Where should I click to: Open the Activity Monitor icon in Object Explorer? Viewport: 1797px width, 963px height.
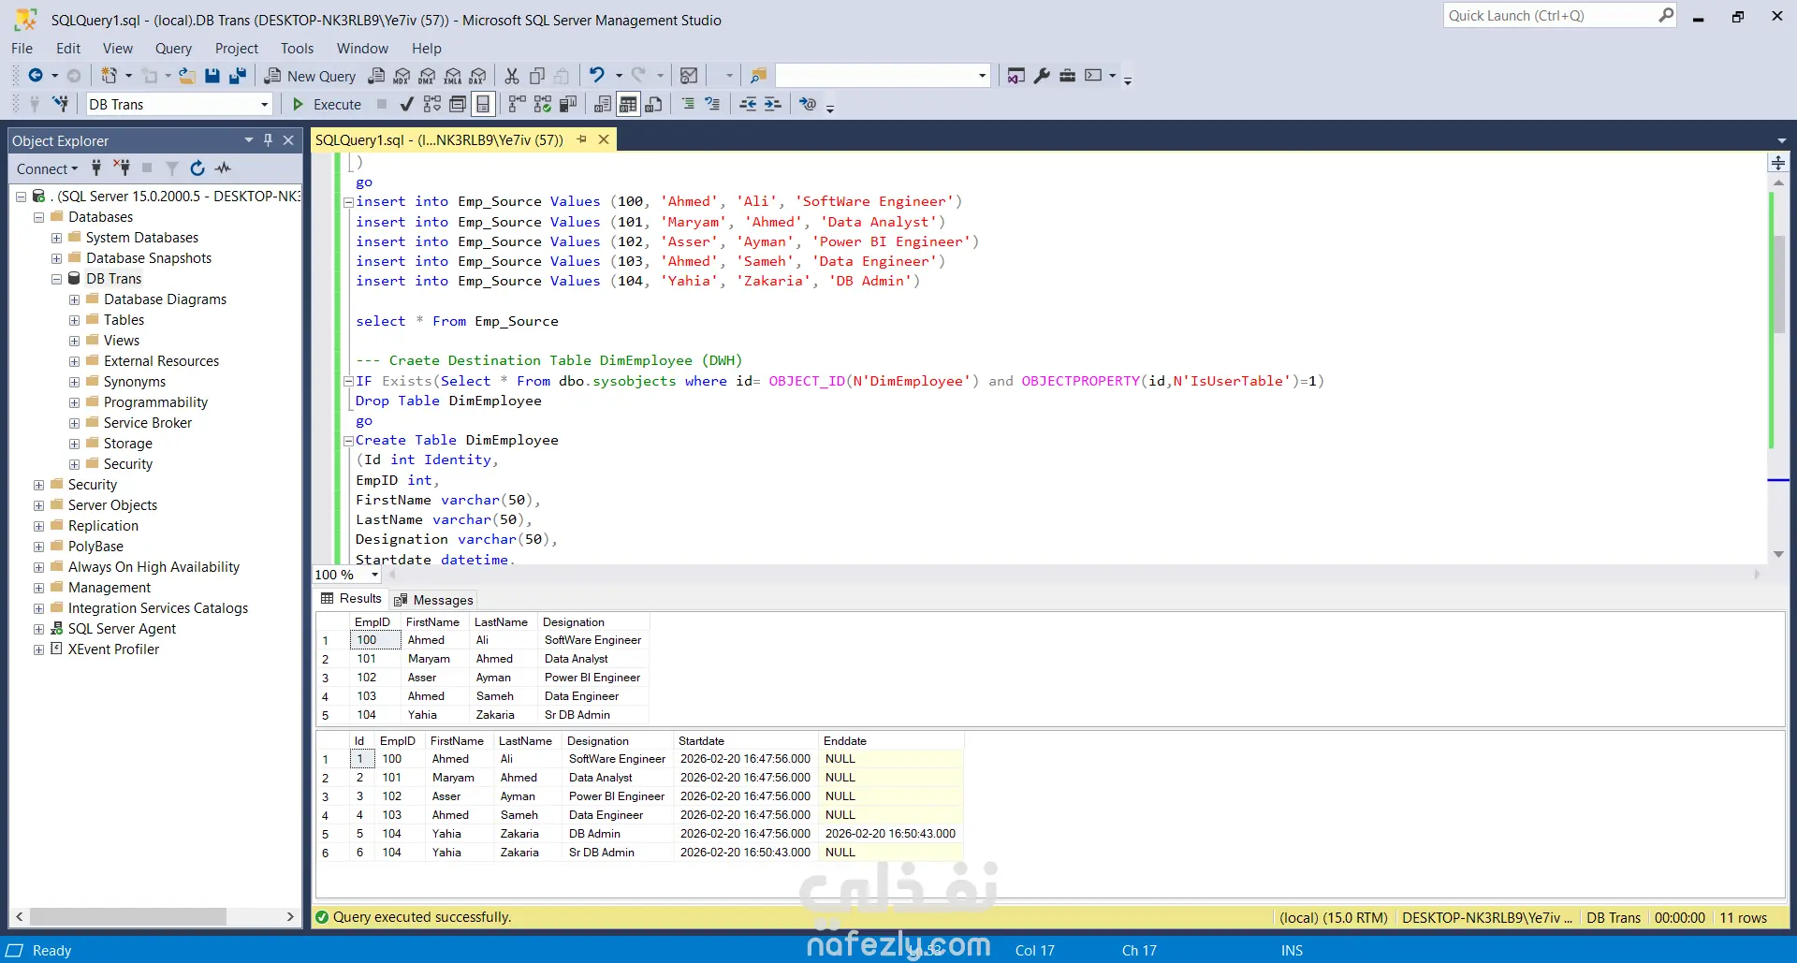pos(223,168)
